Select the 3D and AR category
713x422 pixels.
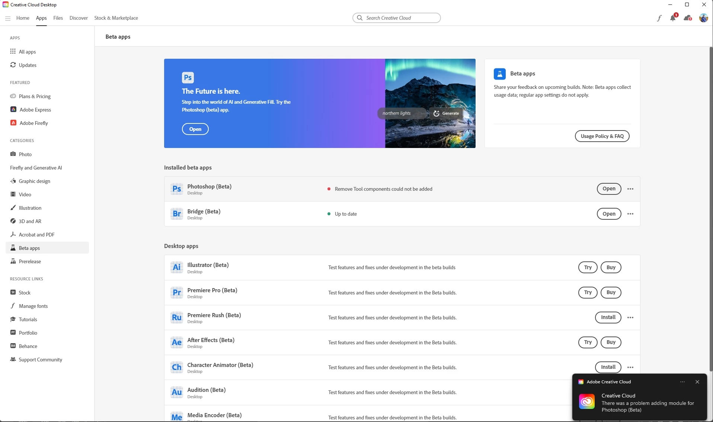click(x=47, y=221)
